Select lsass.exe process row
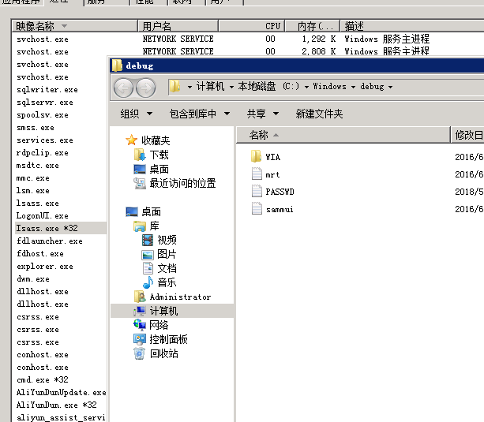Viewport: 484px width, 422px height. [x=61, y=204]
